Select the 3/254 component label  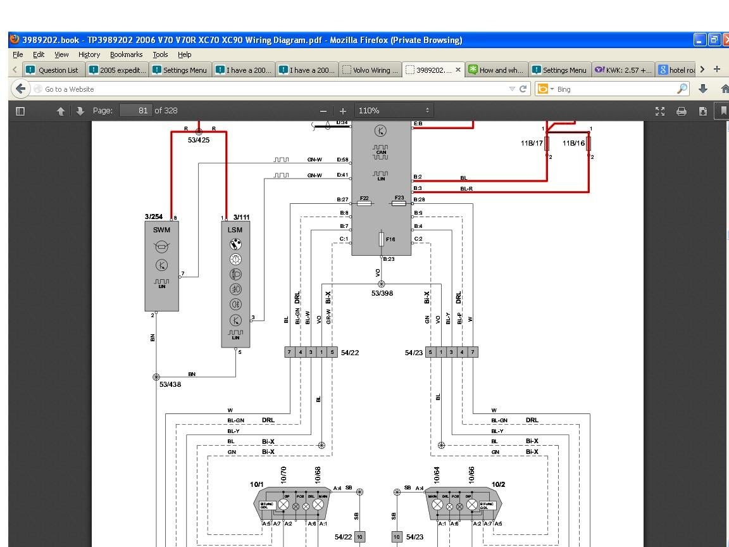tap(154, 217)
